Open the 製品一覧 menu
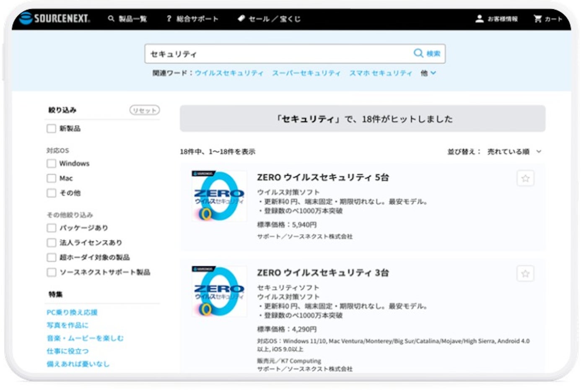581x390 pixels. coord(132,18)
